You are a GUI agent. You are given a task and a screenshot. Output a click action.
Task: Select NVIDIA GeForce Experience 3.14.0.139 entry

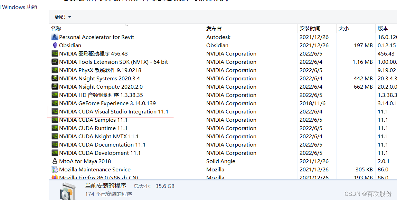(107, 103)
